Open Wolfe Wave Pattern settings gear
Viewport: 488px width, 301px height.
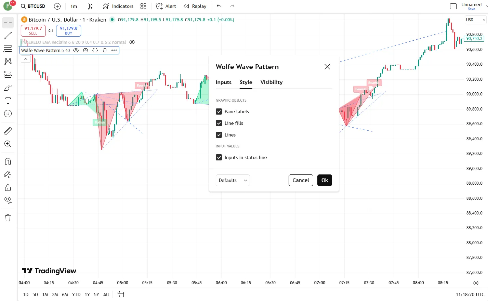pos(85,50)
